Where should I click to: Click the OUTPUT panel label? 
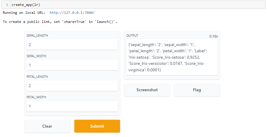point(132,35)
